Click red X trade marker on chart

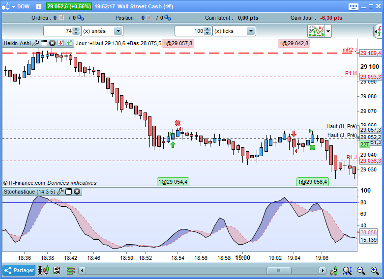pyautogui.click(x=178, y=123)
